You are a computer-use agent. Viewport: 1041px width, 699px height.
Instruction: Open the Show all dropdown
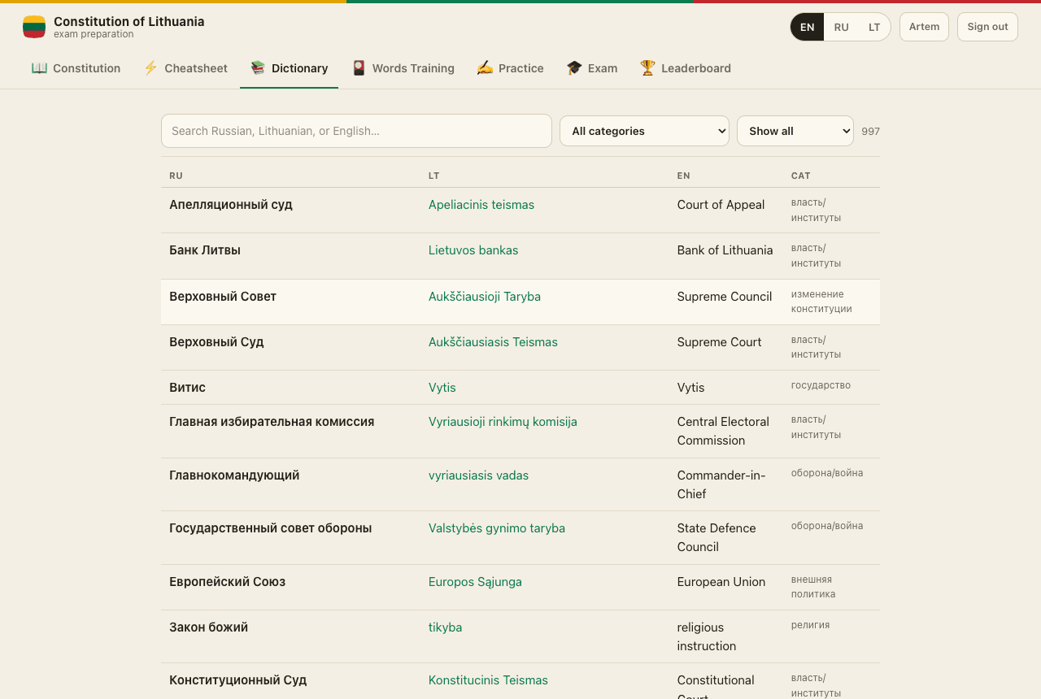[x=795, y=131]
